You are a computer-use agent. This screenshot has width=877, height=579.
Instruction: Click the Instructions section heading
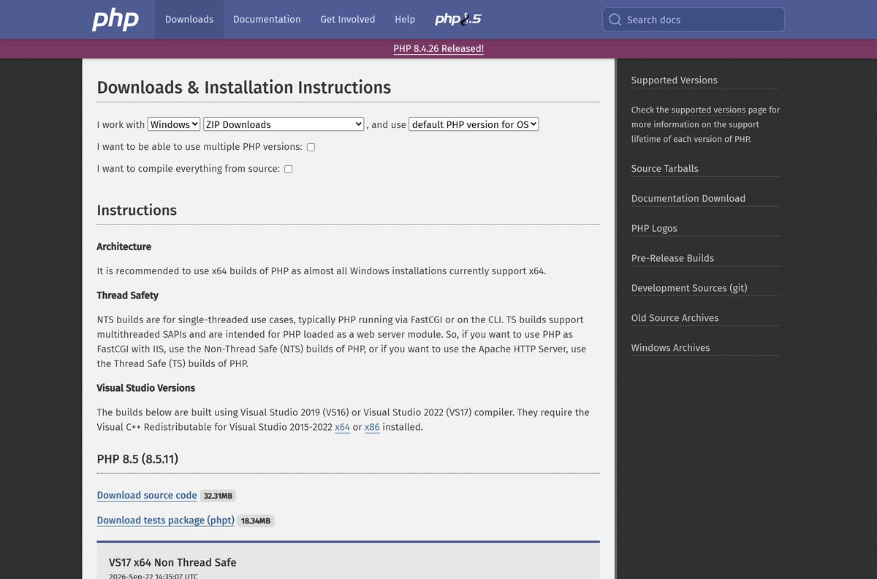click(137, 210)
